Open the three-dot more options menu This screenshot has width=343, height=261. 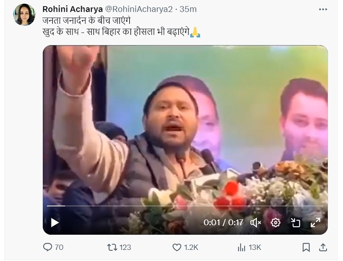coord(323,9)
